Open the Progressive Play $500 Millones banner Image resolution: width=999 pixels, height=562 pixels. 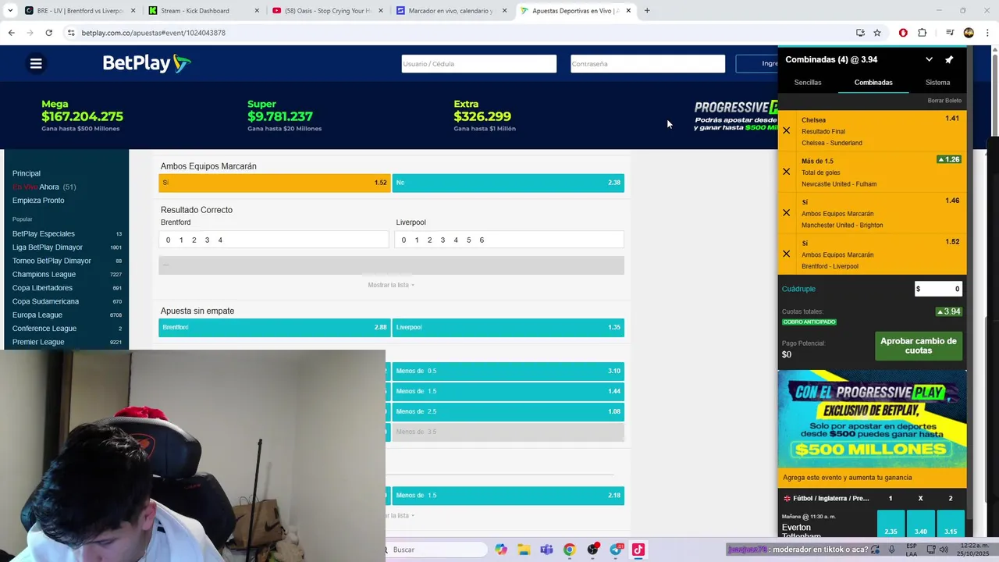point(872,420)
